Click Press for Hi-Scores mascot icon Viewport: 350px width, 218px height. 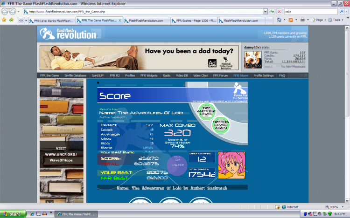(x=240, y=91)
